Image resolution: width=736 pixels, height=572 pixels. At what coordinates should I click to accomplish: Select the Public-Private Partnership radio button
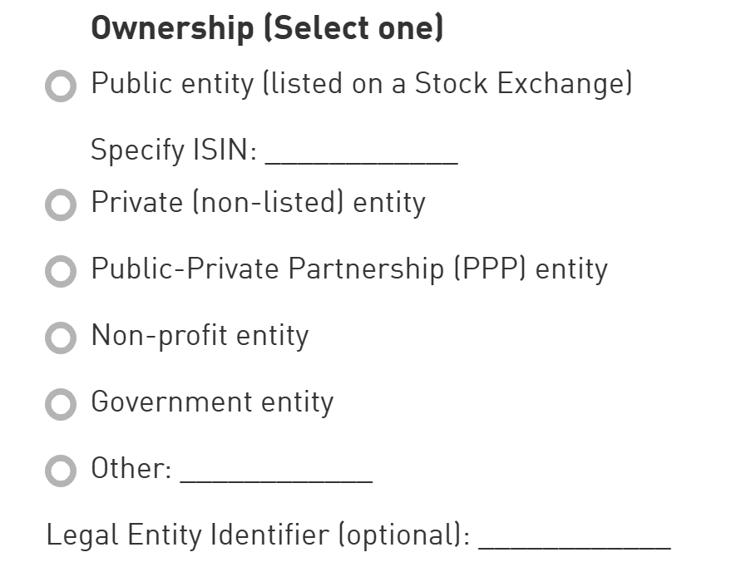pyautogui.click(x=61, y=271)
